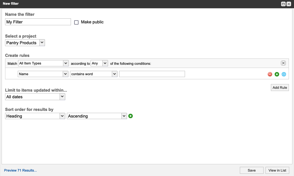Change the 'contains word' operator dropdown

[94, 74]
